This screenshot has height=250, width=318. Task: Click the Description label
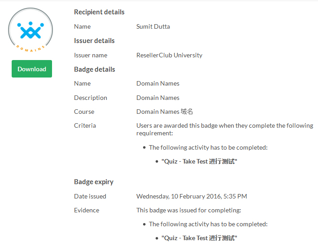90,98
